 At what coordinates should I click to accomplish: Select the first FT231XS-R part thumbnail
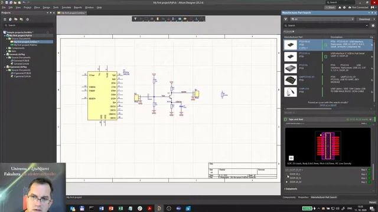[x=290, y=45]
